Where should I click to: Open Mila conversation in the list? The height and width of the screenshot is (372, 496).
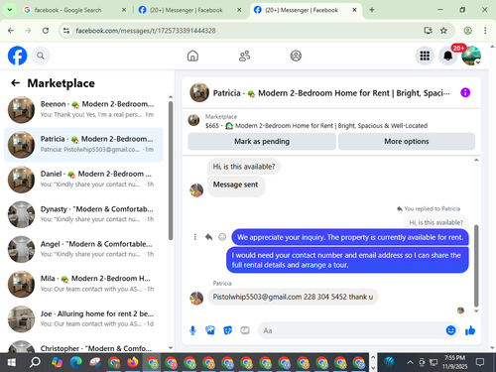(83, 284)
